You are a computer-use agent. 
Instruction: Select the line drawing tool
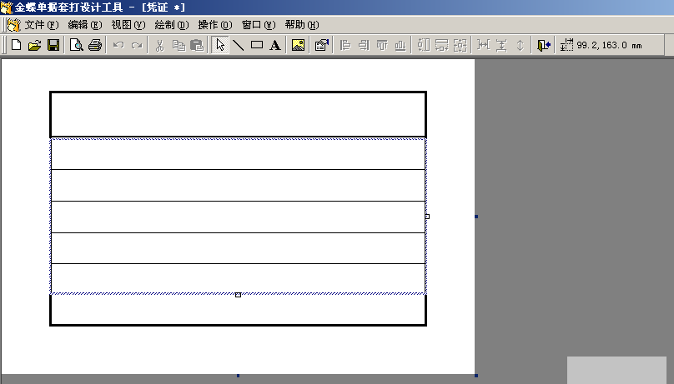pos(239,46)
